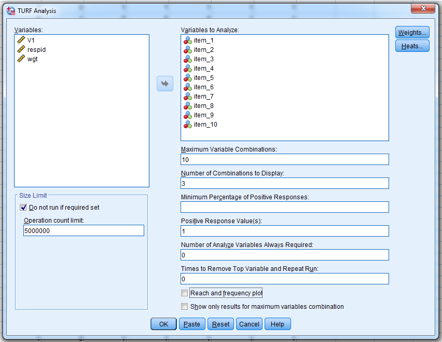Click the nominal icon beside item_10
The height and width of the screenshot is (342, 442).
(x=187, y=125)
